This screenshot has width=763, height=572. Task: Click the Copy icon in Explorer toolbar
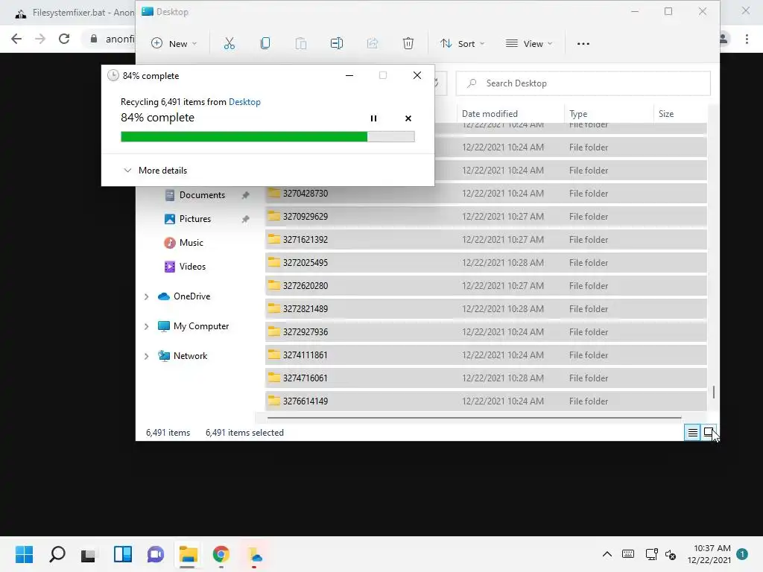click(x=265, y=43)
